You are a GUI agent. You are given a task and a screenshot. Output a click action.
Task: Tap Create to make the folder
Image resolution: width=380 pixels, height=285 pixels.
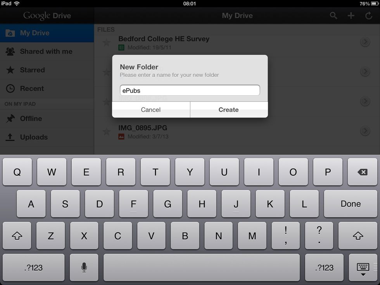point(229,109)
